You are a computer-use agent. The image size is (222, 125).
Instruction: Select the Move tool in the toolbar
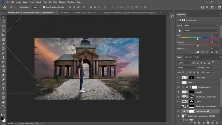coord(3,17)
